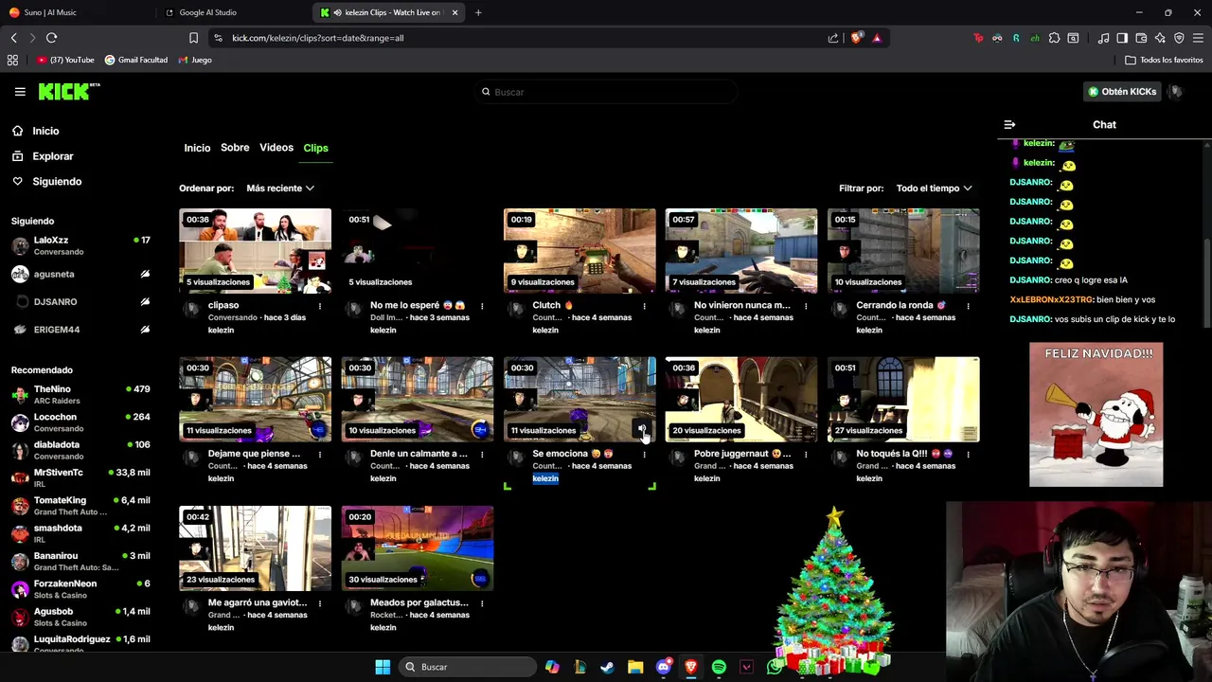The image size is (1212, 682).
Task: Open Leo AI sparkle icon
Action: pyautogui.click(x=1160, y=38)
